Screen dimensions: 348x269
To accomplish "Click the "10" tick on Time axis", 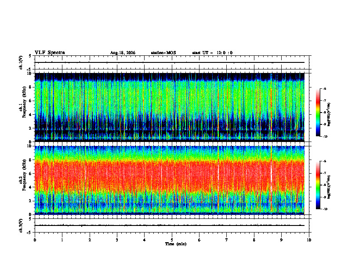I will (309, 240).
